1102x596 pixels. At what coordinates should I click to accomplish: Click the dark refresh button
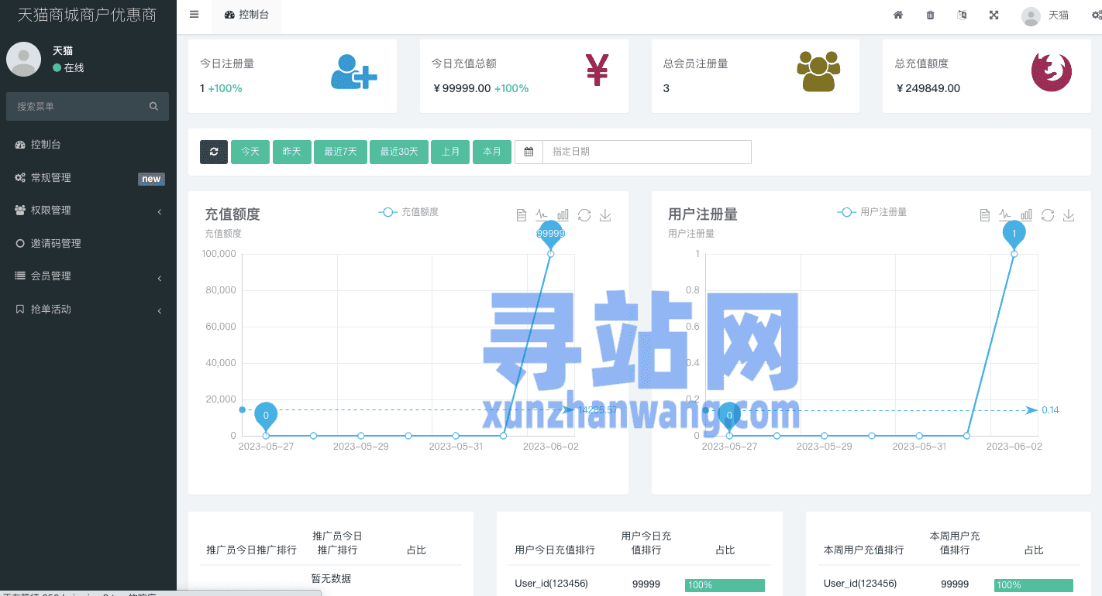click(214, 152)
